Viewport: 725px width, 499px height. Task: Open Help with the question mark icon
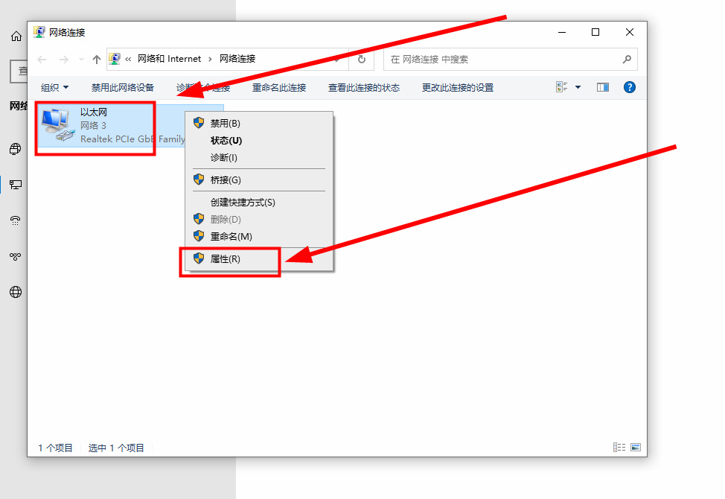tap(629, 87)
